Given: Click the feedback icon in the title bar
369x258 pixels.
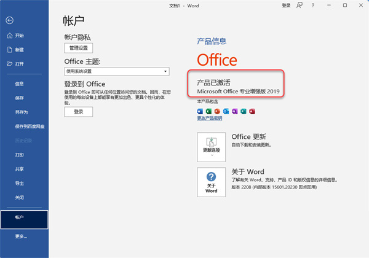Looking at the screenshot, I should tap(300, 5).
